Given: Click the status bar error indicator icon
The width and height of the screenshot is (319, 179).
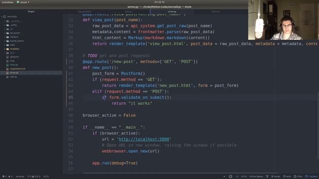Looking at the screenshot, I should pyautogui.click(x=3, y=177).
